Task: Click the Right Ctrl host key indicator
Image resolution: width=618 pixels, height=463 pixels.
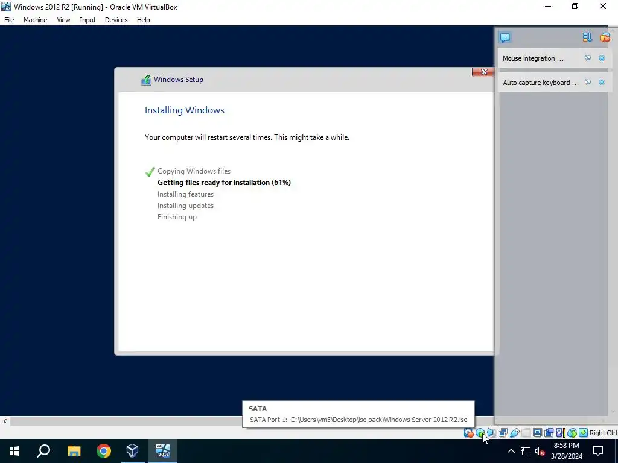Action: (604, 433)
